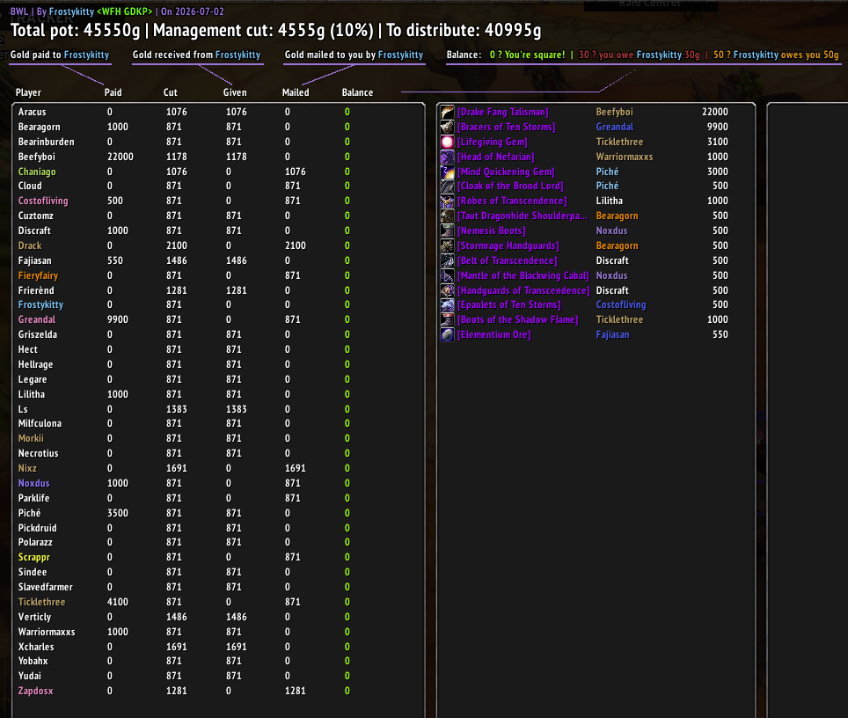Open the [Head of Nefarian] item link
The image size is (848, 718).
click(496, 157)
